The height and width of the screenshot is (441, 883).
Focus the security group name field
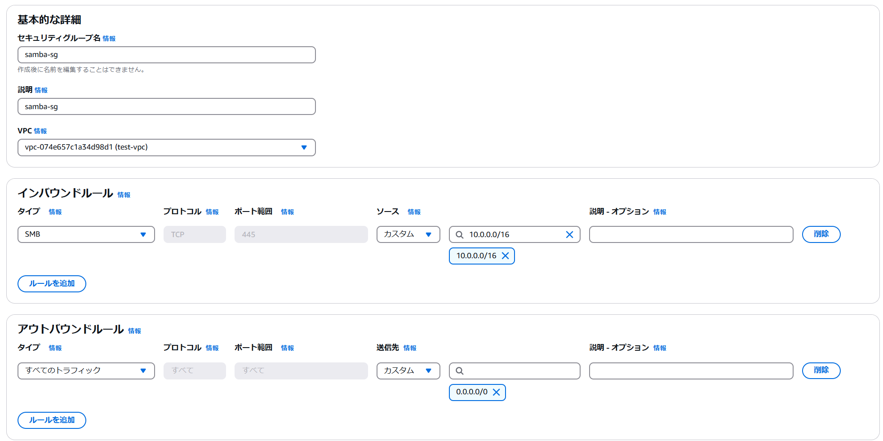click(x=167, y=55)
